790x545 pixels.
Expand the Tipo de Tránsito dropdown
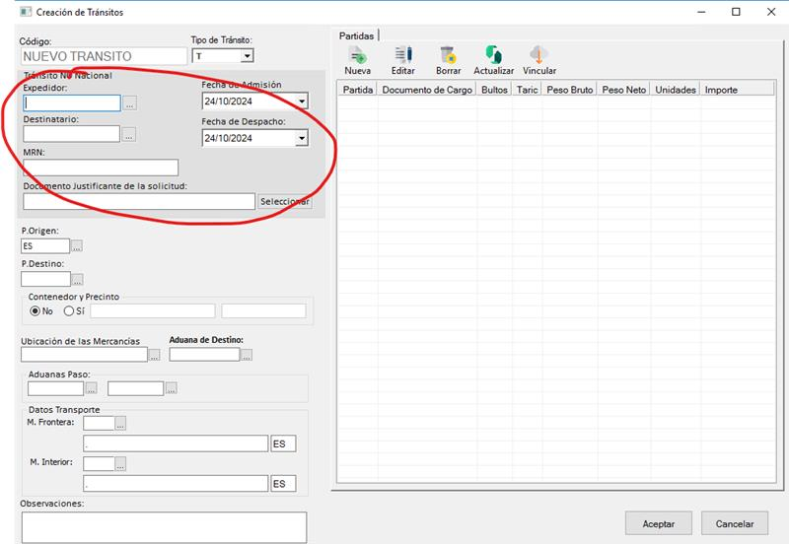(247, 57)
